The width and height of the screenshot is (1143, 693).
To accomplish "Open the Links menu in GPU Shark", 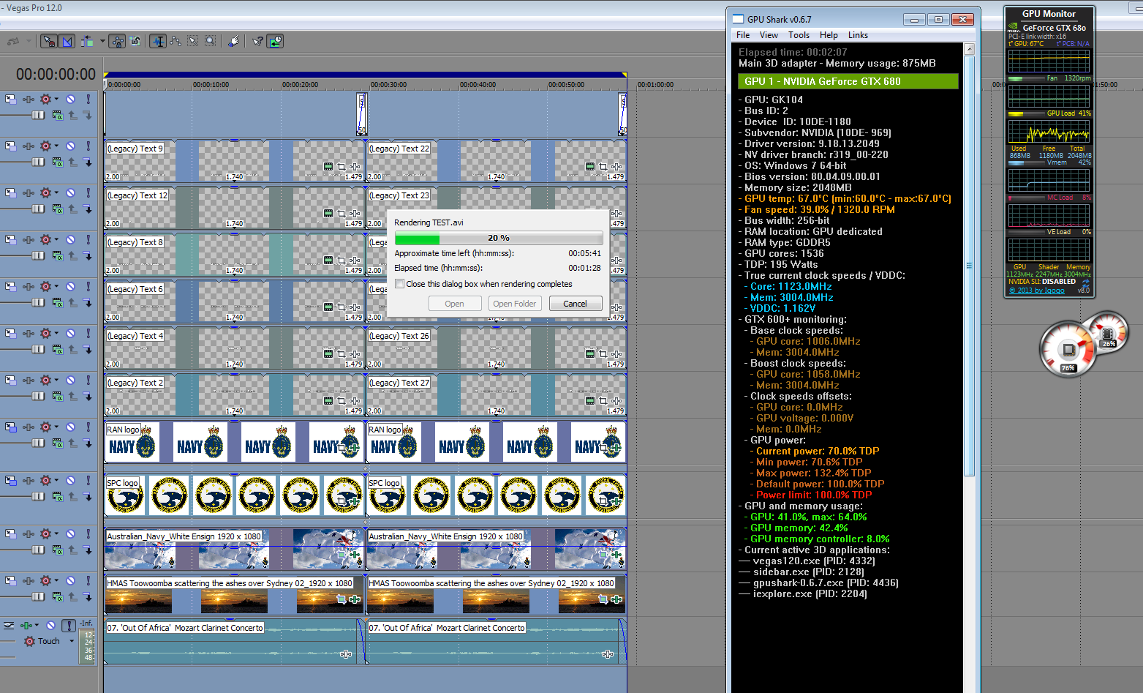I will pos(858,35).
